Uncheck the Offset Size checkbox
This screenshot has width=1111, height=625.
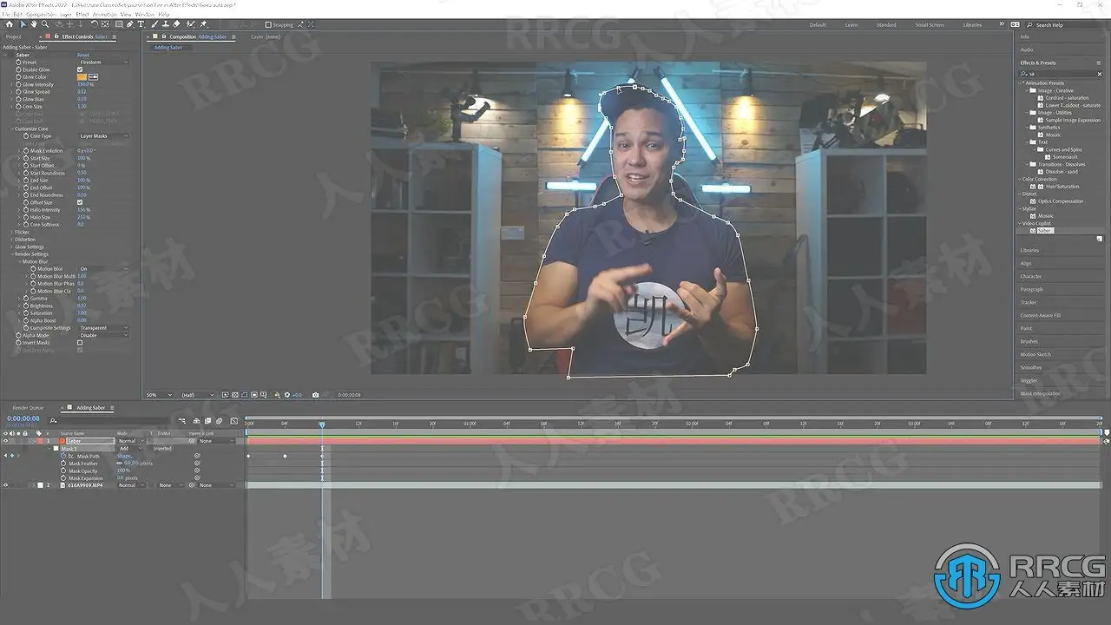(x=80, y=202)
